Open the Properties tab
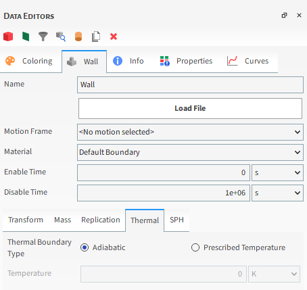Screen dimensions: 307x290 [187, 61]
